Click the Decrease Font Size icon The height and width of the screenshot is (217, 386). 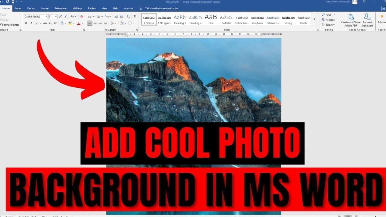[66, 17]
